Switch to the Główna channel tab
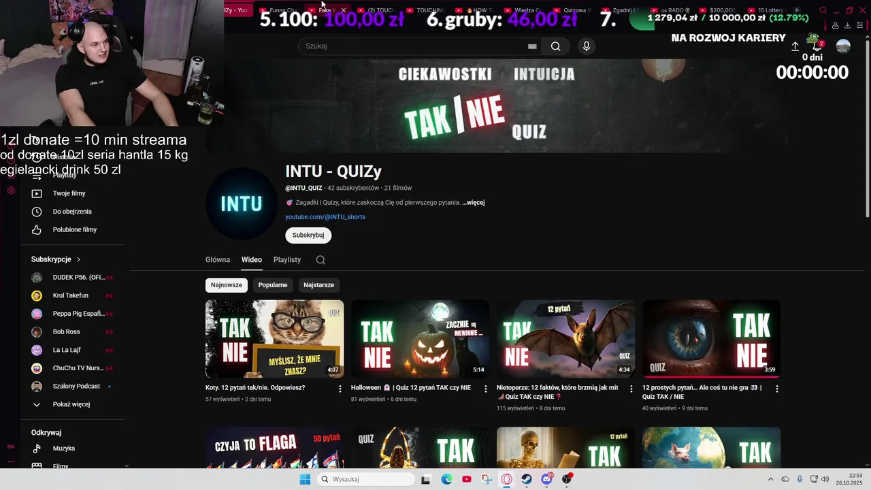The image size is (871, 490). tap(218, 260)
